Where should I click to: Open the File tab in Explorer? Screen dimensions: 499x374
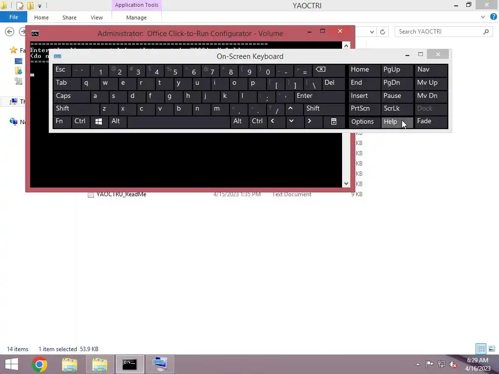pos(14,17)
